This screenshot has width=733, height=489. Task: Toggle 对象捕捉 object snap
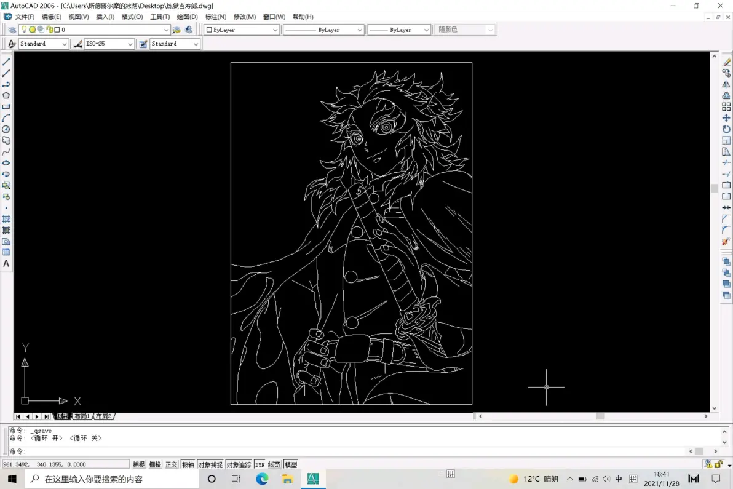coord(210,464)
